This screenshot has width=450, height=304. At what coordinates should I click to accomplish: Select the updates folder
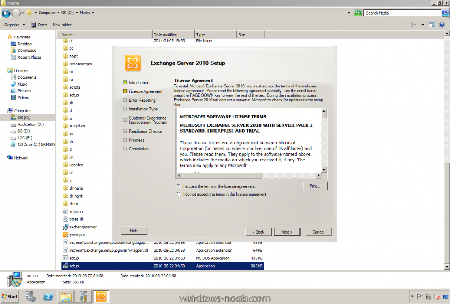point(76,165)
